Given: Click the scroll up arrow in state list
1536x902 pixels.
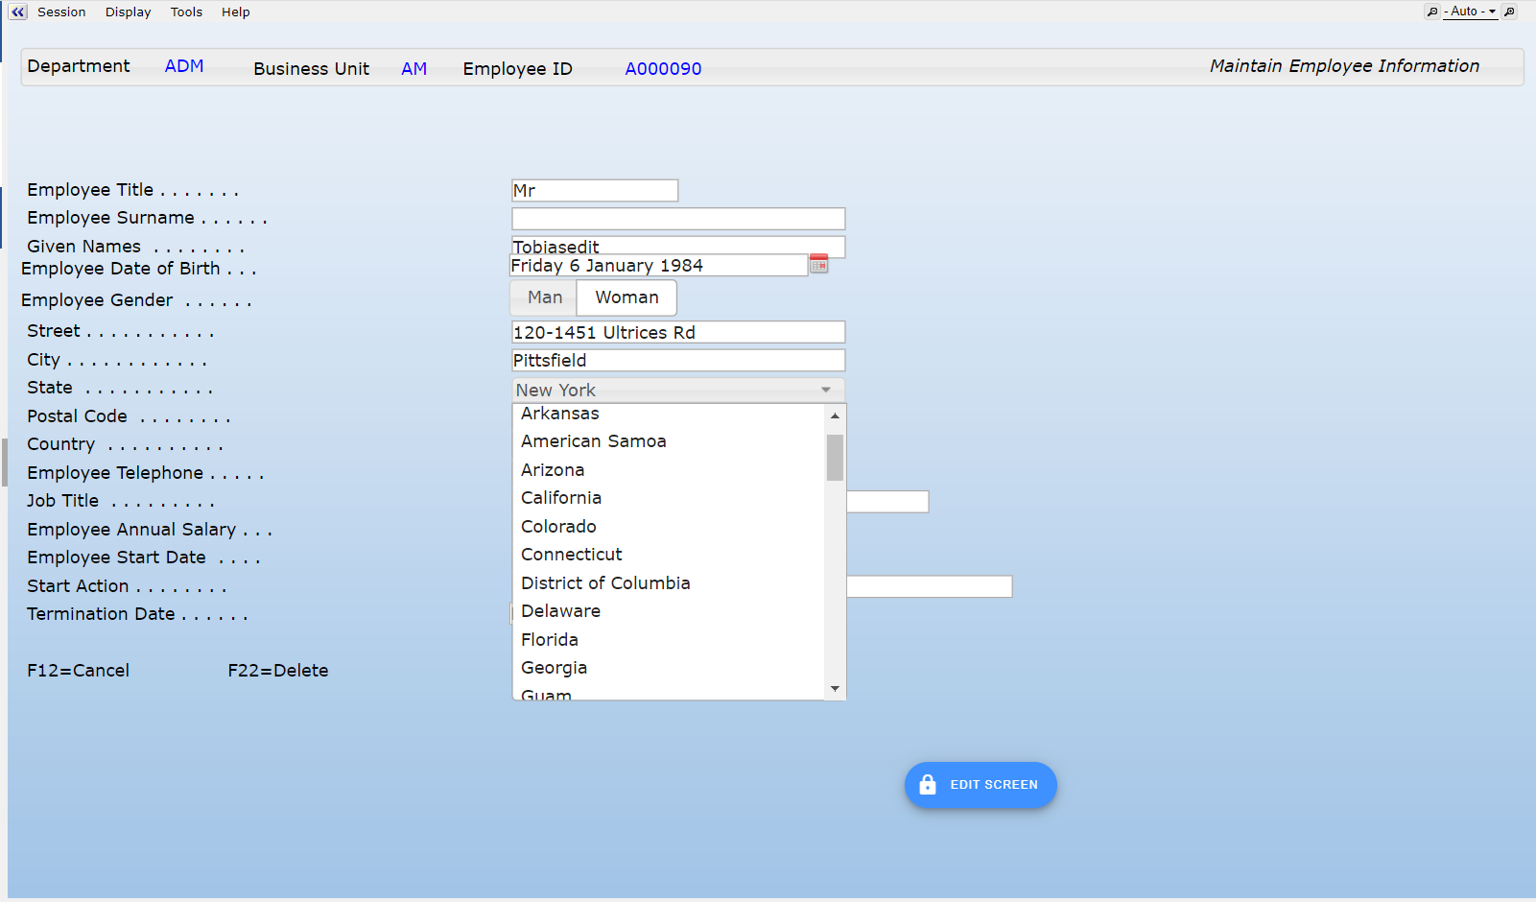Looking at the screenshot, I should point(835,415).
